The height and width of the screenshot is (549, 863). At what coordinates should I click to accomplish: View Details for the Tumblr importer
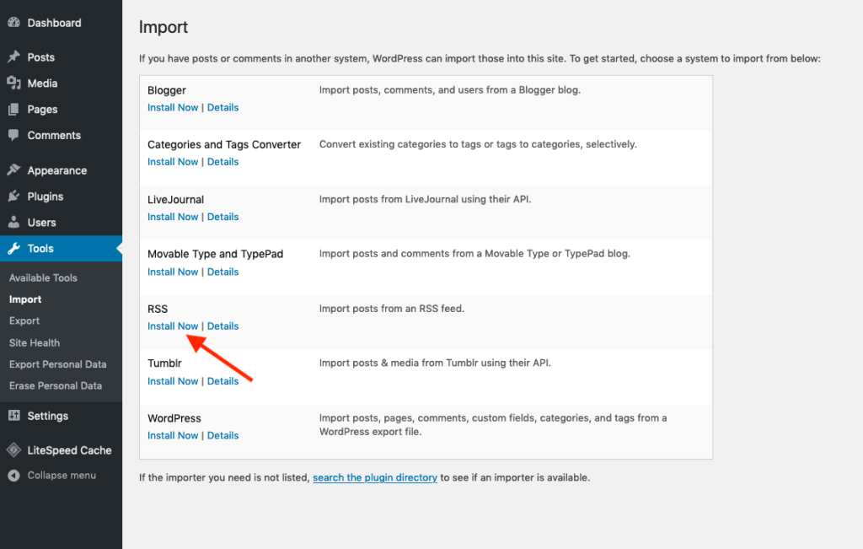tap(222, 381)
